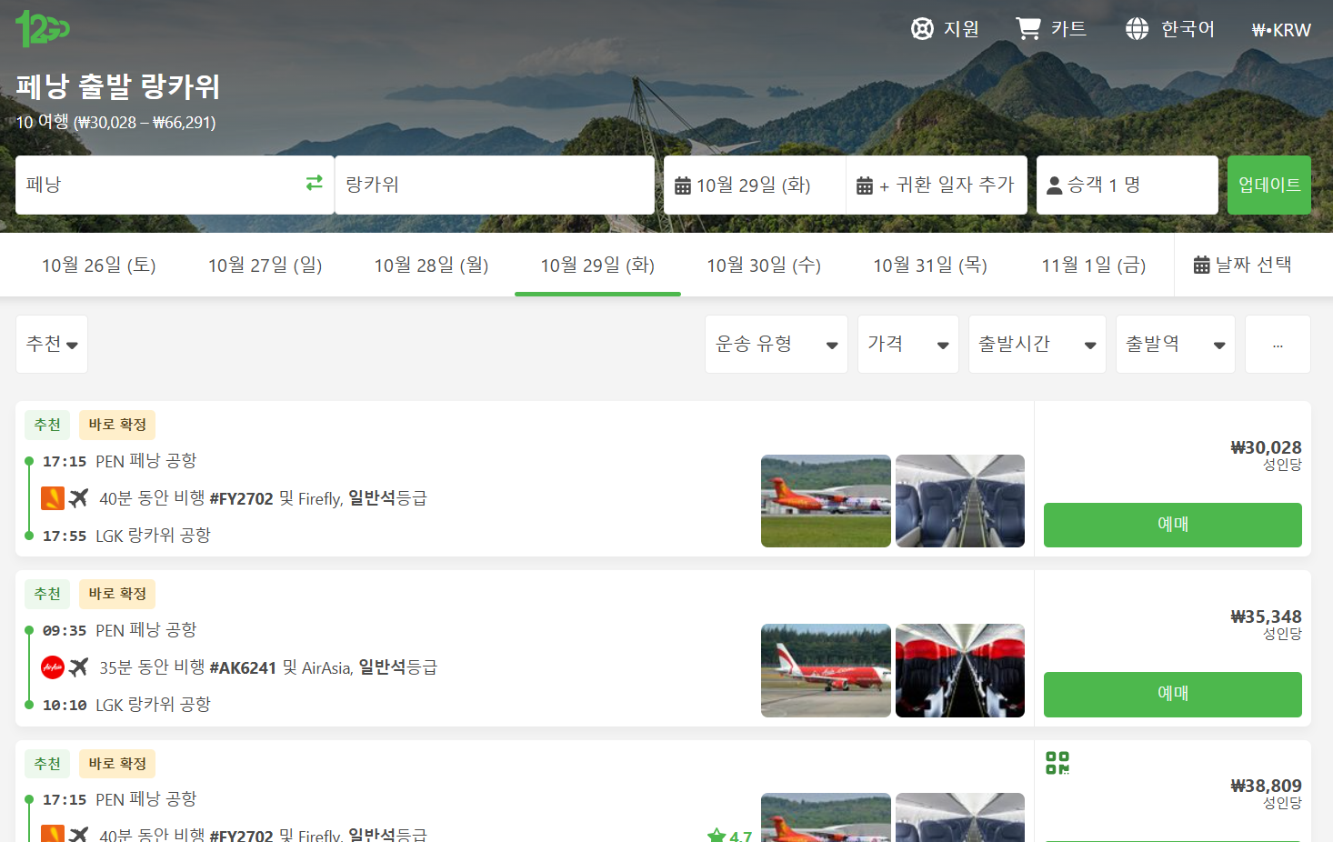
Task: Click AirAsia airline logo icon
Action: tap(53, 667)
